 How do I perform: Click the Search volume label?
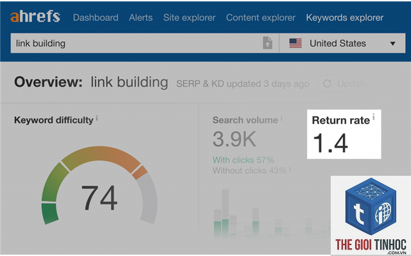(245, 120)
